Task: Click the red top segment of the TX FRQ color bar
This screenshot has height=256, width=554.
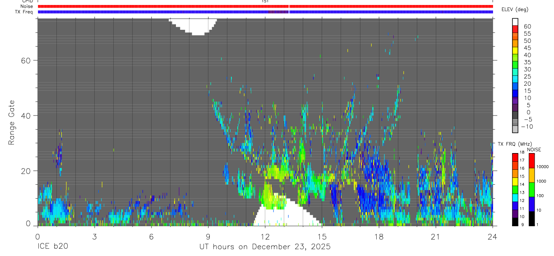Action: point(515,158)
